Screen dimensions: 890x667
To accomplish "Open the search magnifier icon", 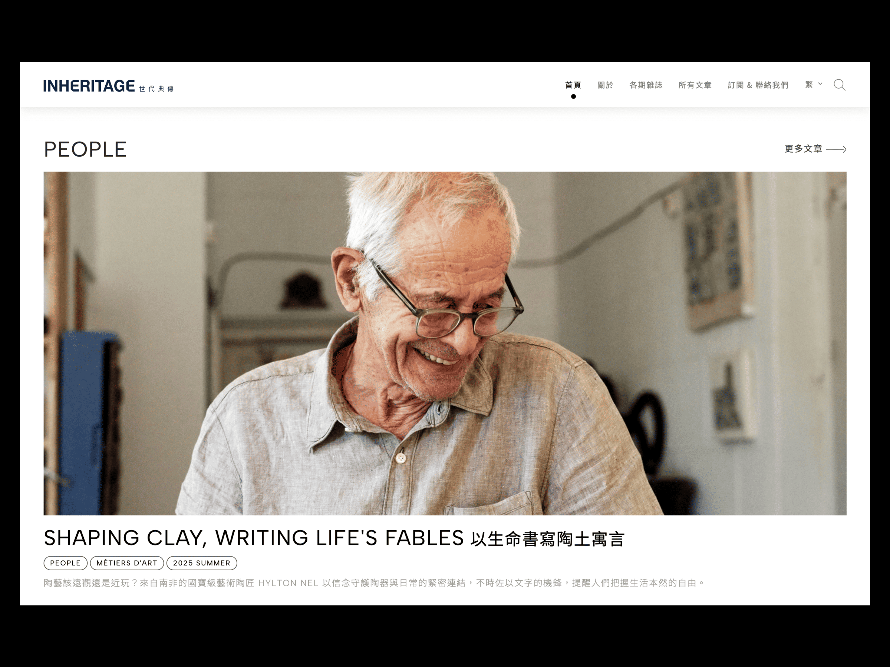I will [x=839, y=85].
